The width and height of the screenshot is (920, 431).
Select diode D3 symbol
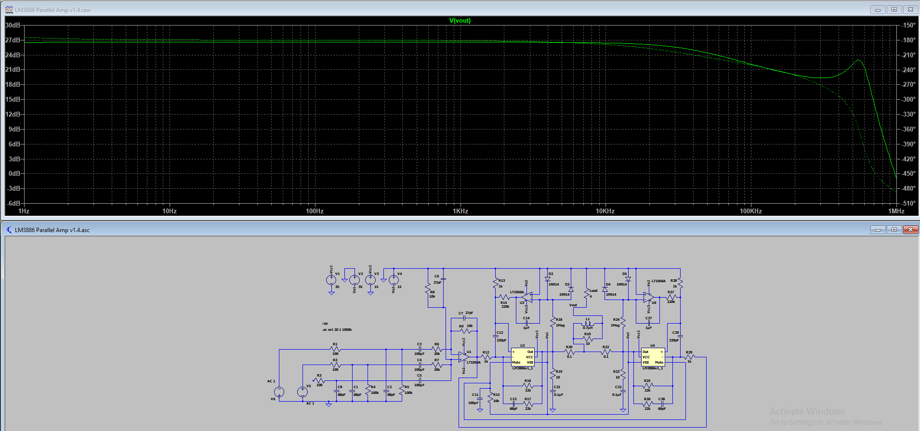click(x=571, y=289)
